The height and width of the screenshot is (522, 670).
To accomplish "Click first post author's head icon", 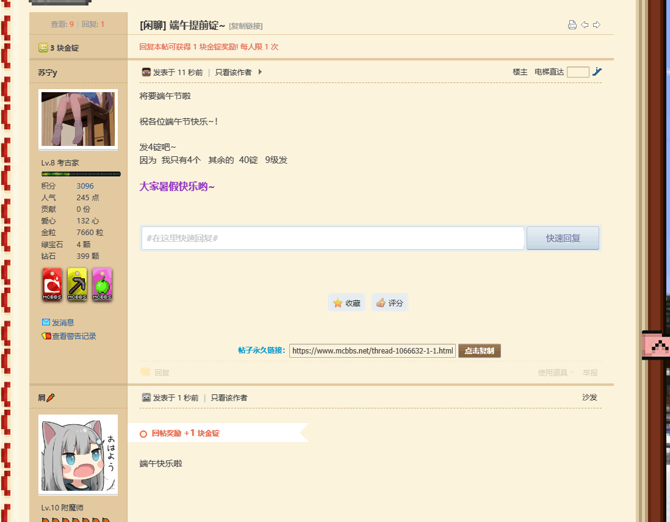I will [x=146, y=72].
